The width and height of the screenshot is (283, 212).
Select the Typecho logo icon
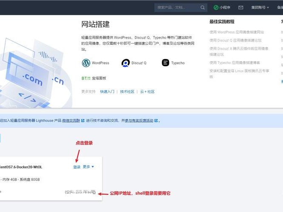(165, 63)
